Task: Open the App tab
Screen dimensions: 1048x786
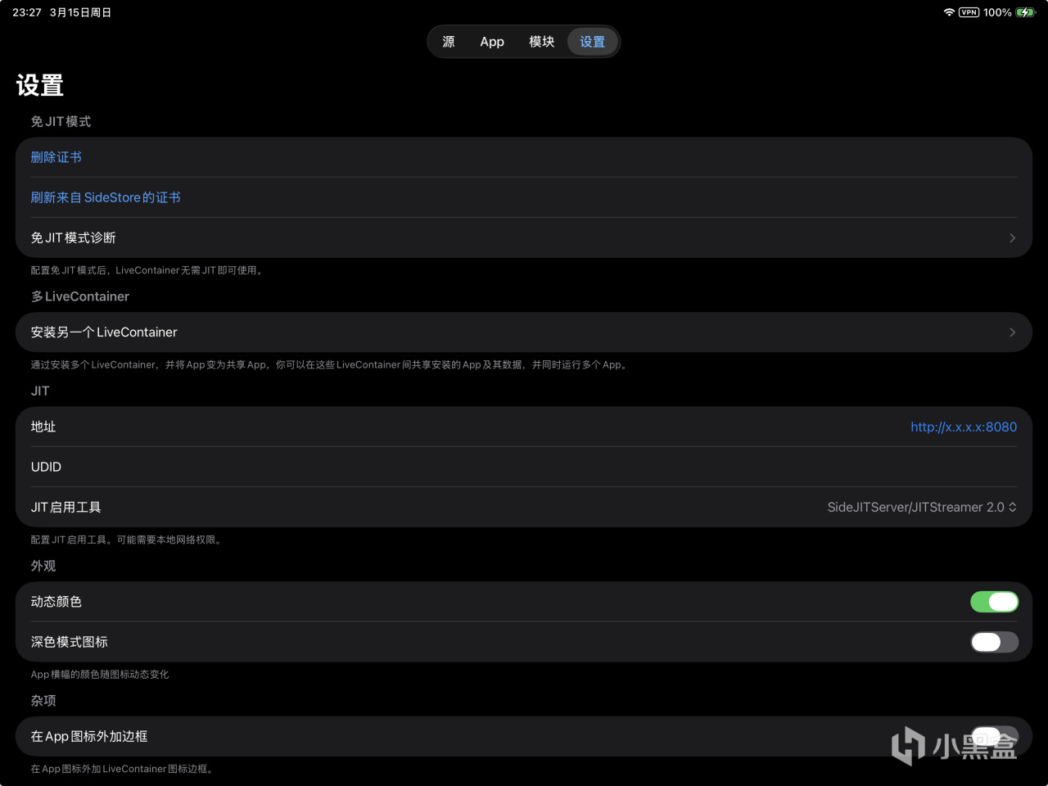Action: pyautogui.click(x=492, y=42)
